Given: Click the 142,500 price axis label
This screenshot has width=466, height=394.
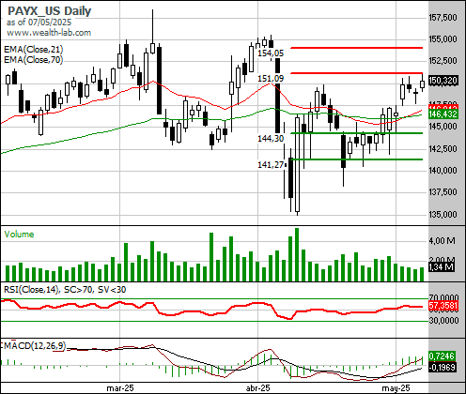Looking at the screenshot, I should point(443,148).
